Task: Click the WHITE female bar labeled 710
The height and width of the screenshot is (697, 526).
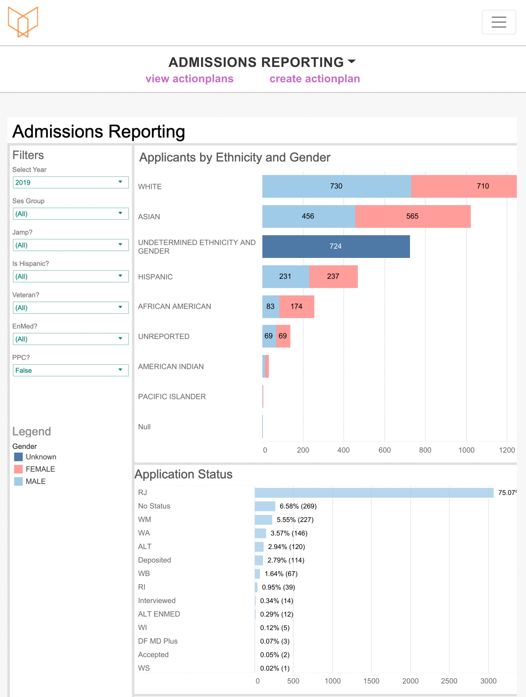Action: coord(464,186)
